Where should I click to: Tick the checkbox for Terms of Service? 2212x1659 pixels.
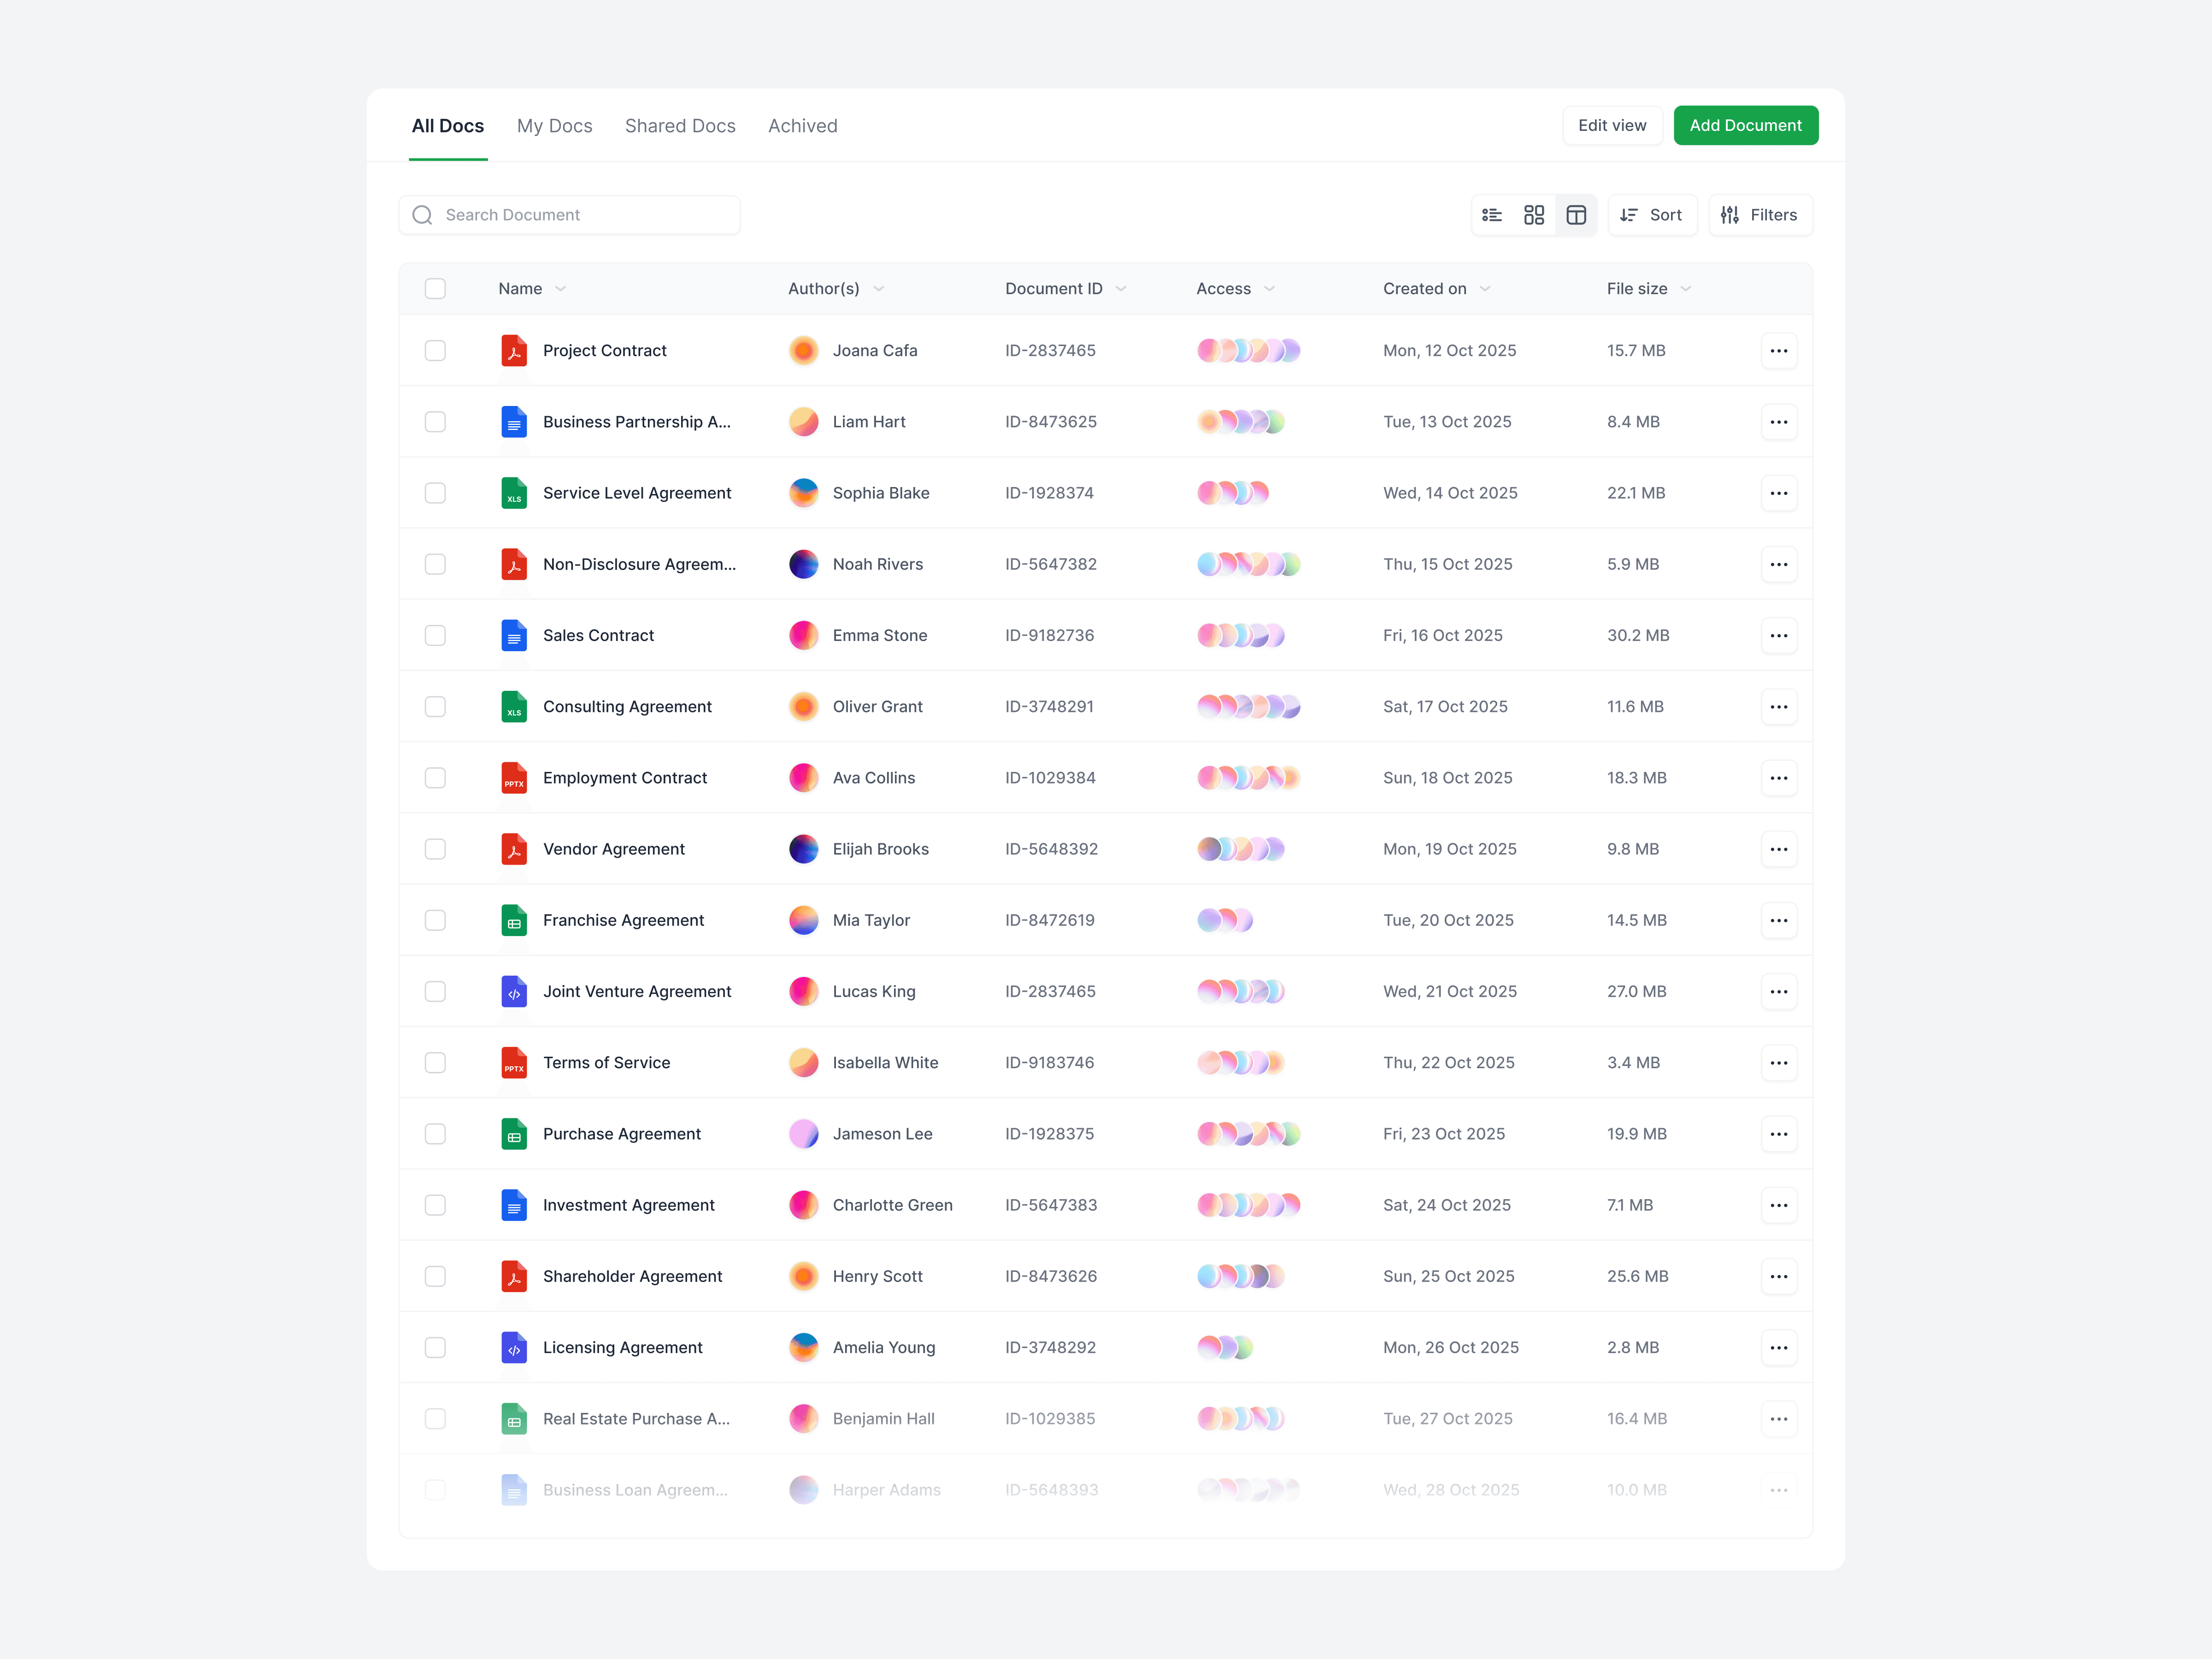click(435, 1063)
